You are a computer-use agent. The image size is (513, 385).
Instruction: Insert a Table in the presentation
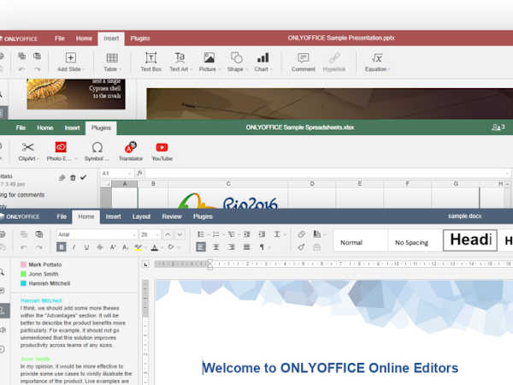[112, 62]
